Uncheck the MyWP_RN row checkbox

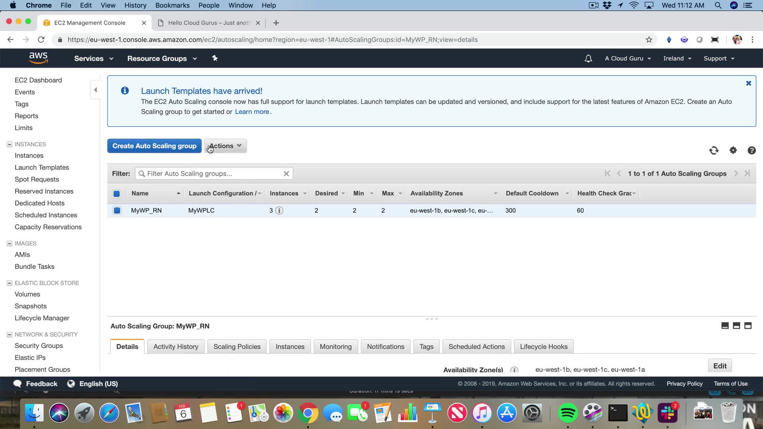(117, 211)
